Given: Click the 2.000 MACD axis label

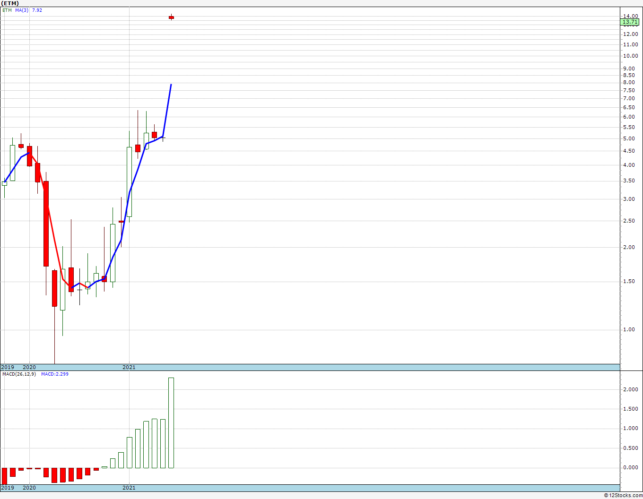Looking at the screenshot, I should pos(630,389).
